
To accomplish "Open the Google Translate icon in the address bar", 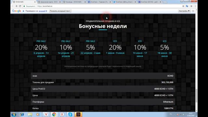I will click(187, 6).
